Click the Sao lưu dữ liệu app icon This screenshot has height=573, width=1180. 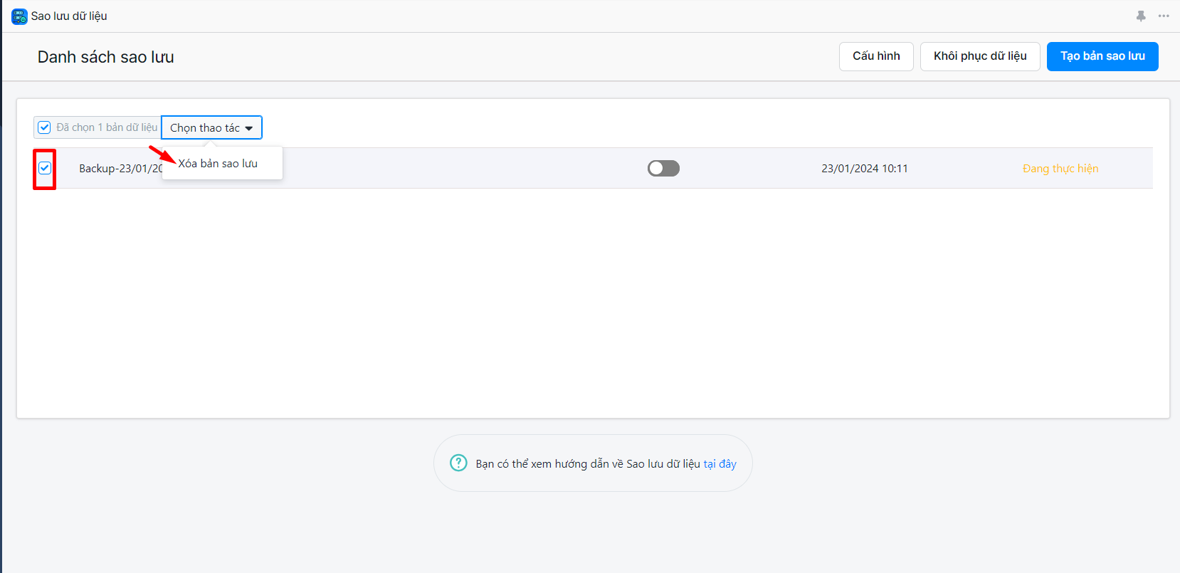pyautogui.click(x=19, y=16)
